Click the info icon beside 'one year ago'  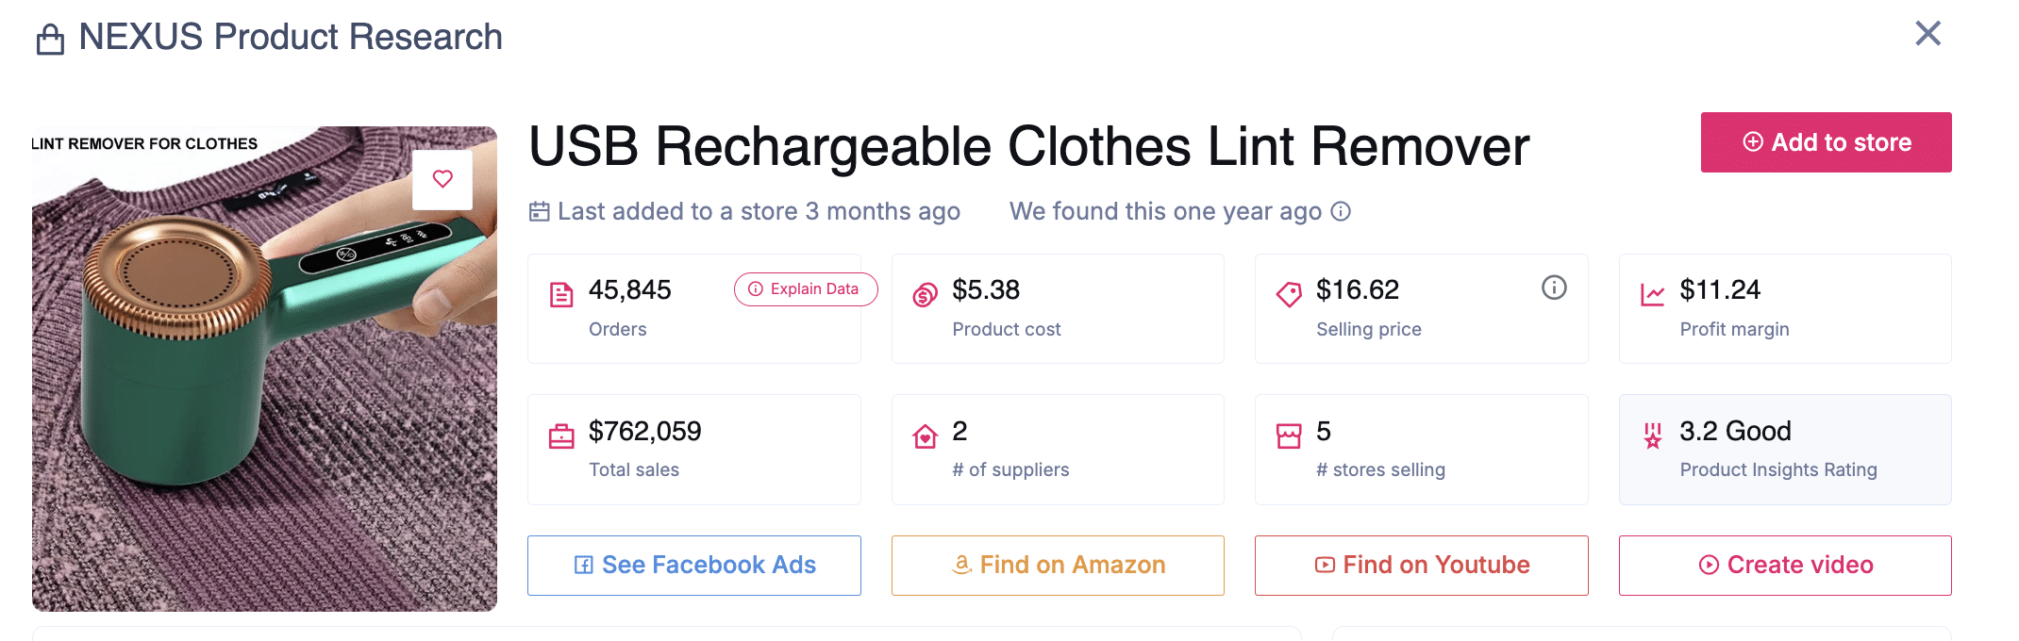1341,211
